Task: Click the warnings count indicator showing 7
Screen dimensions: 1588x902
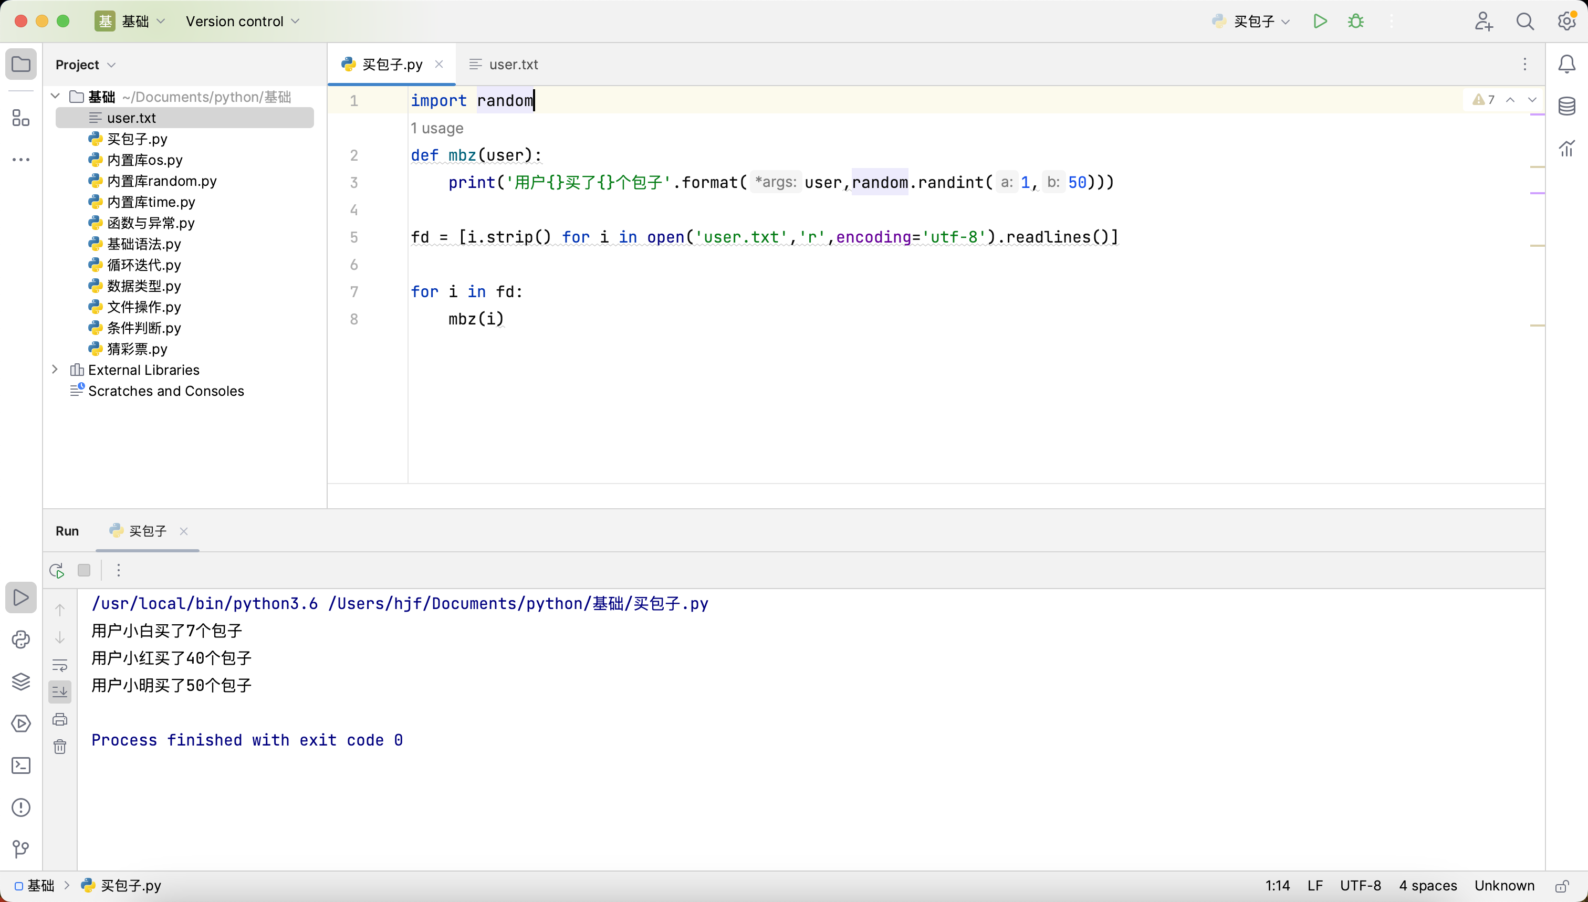Action: pos(1484,99)
